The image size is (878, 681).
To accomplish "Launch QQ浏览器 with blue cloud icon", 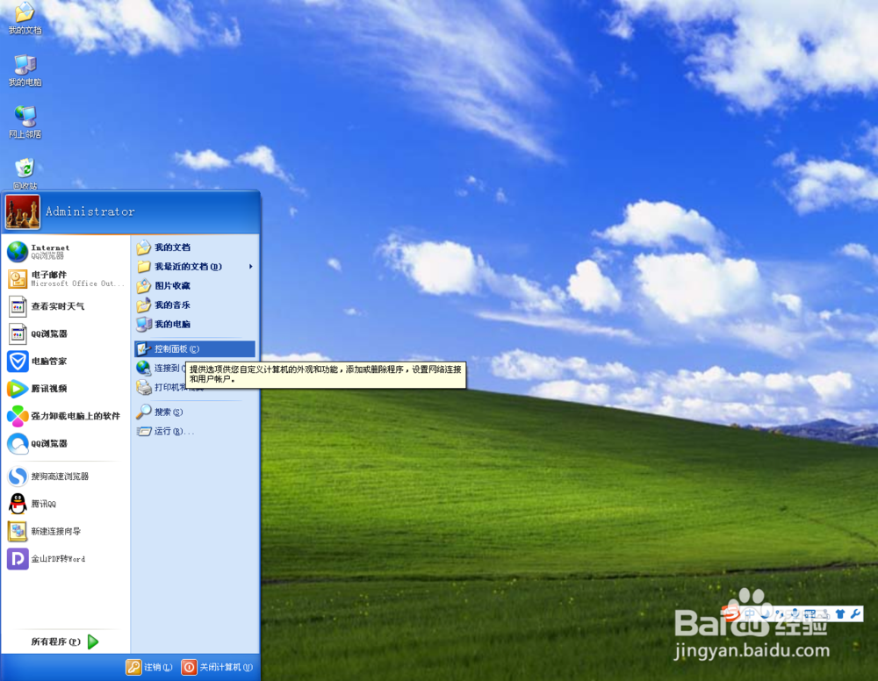I will (66, 443).
